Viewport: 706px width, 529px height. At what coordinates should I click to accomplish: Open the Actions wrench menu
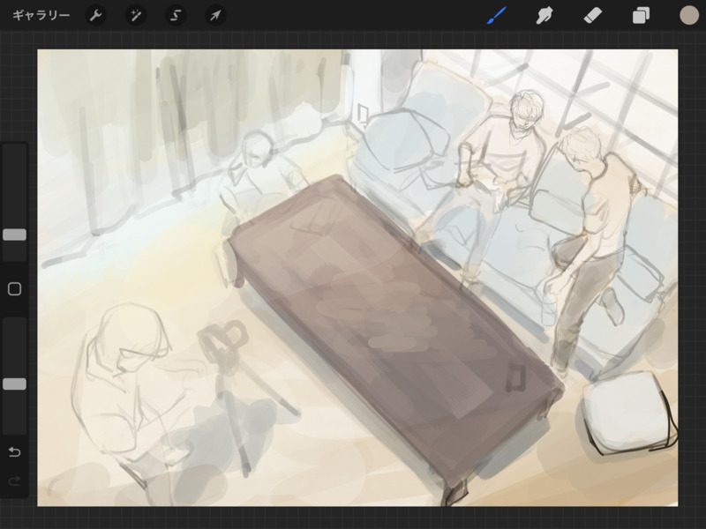point(95,15)
